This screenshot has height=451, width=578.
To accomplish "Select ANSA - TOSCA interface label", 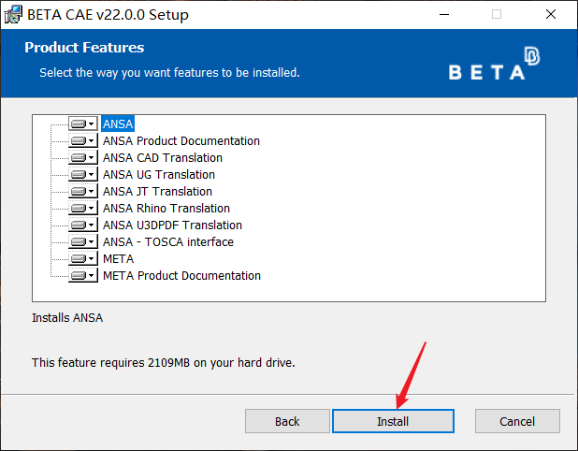I will click(x=168, y=242).
